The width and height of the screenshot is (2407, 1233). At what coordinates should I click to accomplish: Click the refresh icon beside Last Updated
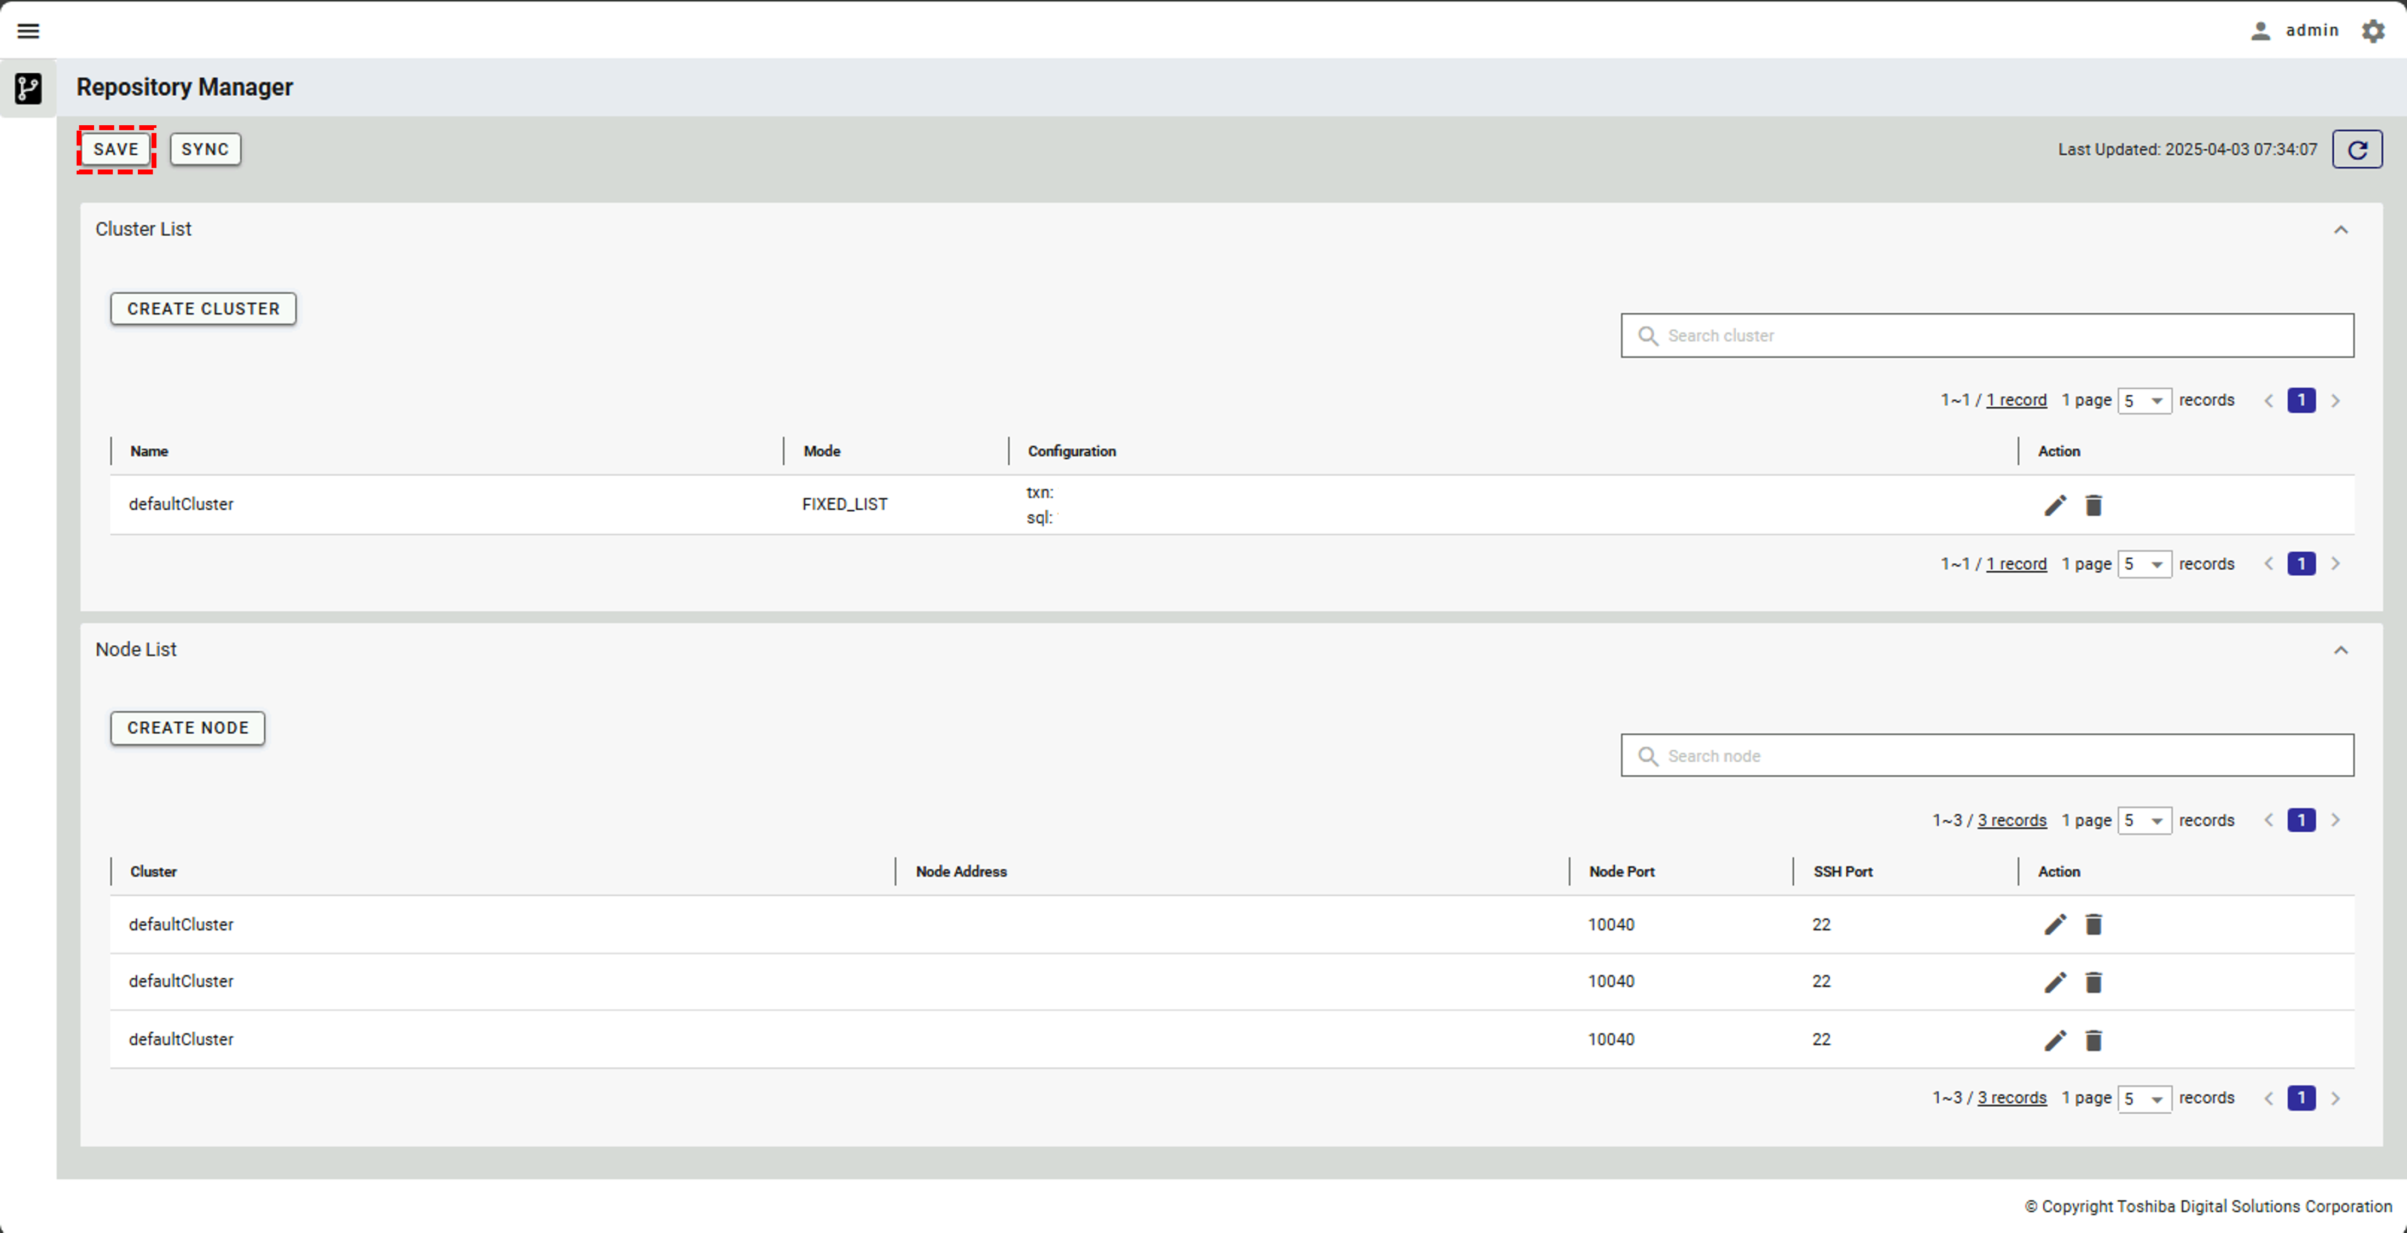pyautogui.click(x=2357, y=149)
